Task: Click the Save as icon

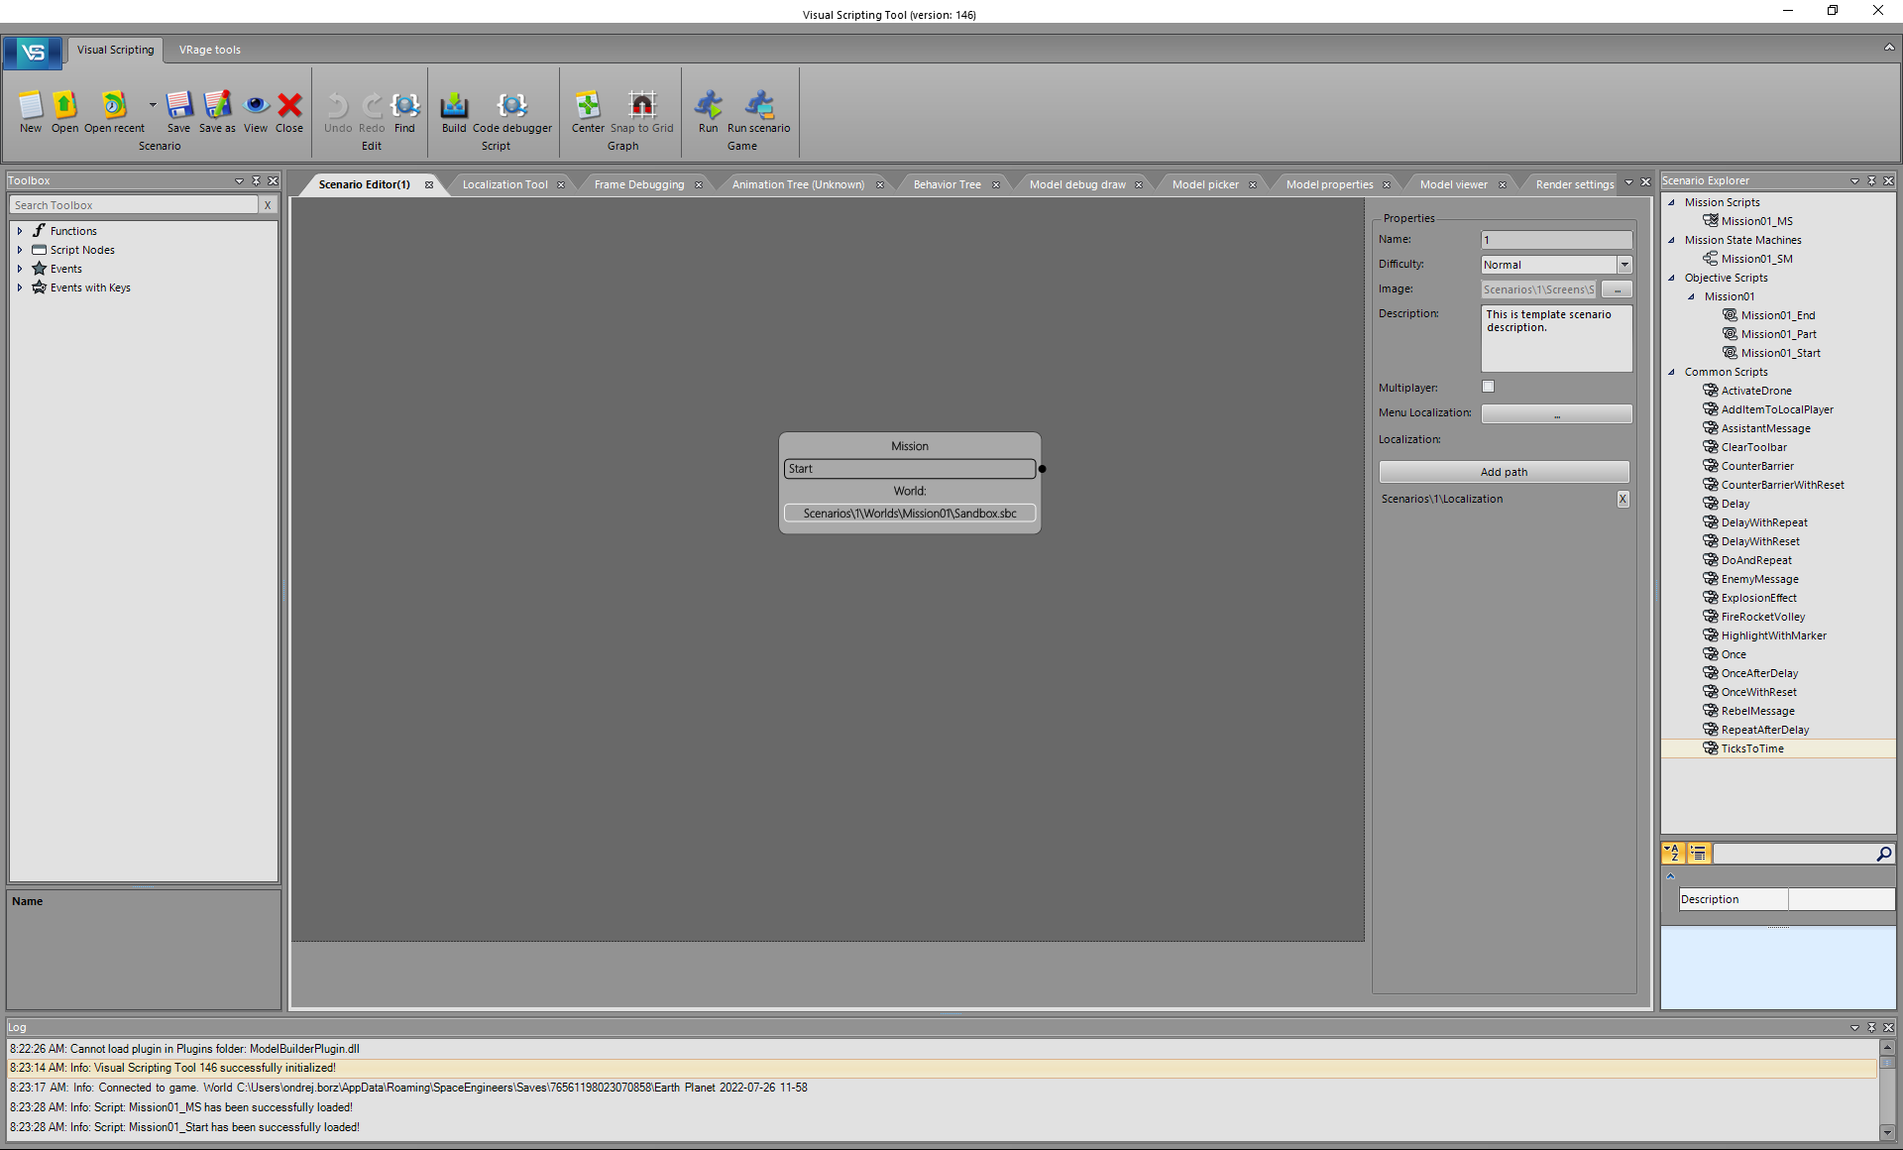Action: coord(217,105)
